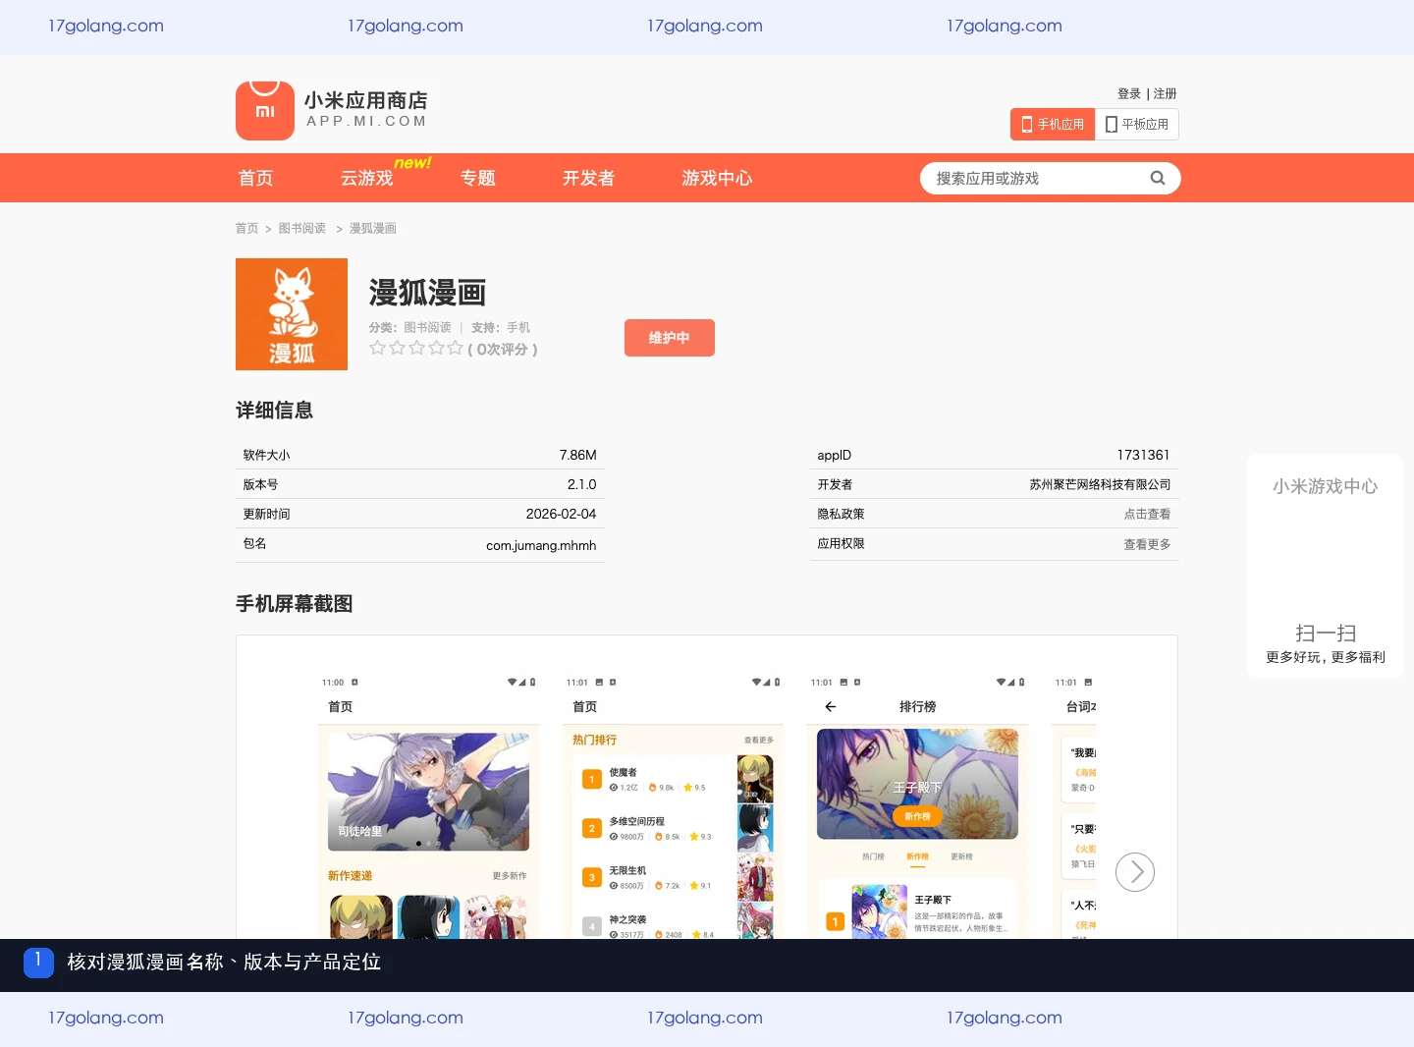The image size is (1414, 1047).
Task: Open the 开发者 navigation item
Action: coord(588,178)
